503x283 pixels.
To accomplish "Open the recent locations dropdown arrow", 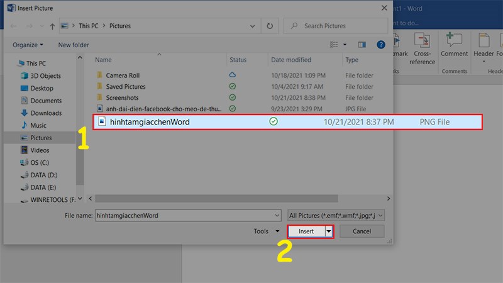I will point(41,26).
